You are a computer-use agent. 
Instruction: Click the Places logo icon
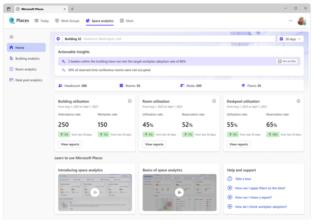[x=12, y=20]
